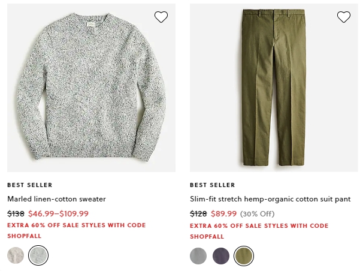The height and width of the screenshot is (271, 360).
Task: Click SHOPFALL promo text under the suit pant
Action: point(207,236)
